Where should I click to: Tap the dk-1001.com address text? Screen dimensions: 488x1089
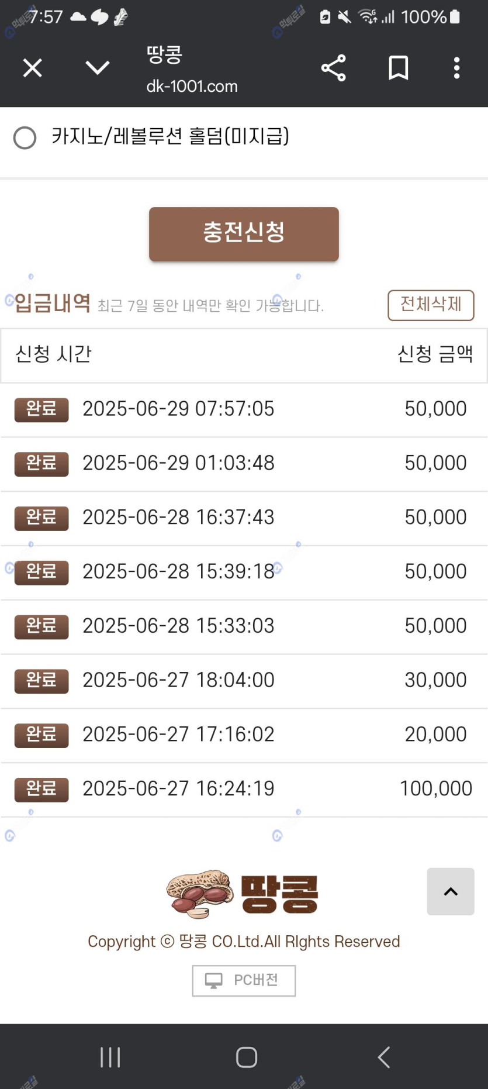pyautogui.click(x=192, y=87)
